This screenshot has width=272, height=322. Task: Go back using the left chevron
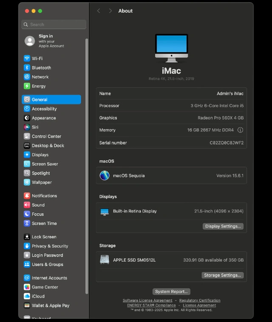tap(99, 11)
